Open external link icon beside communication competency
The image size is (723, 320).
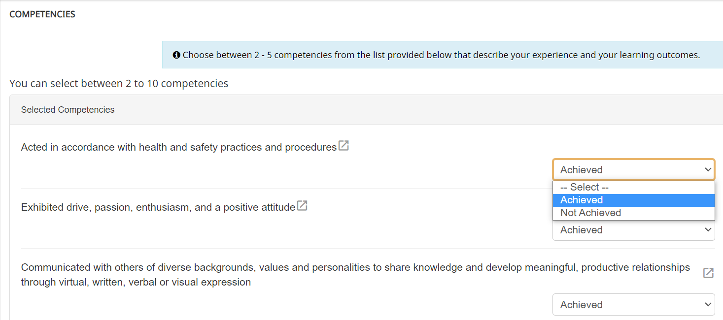point(708,273)
